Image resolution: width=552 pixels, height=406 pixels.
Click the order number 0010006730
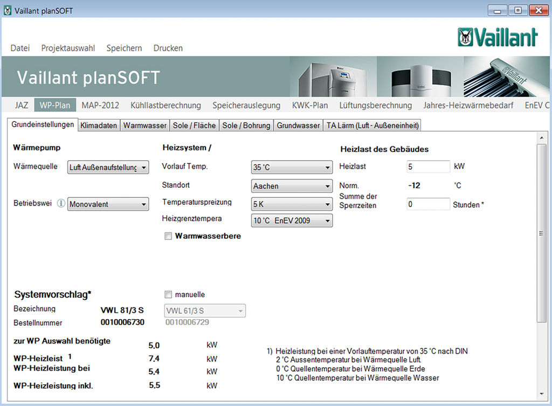[122, 322]
